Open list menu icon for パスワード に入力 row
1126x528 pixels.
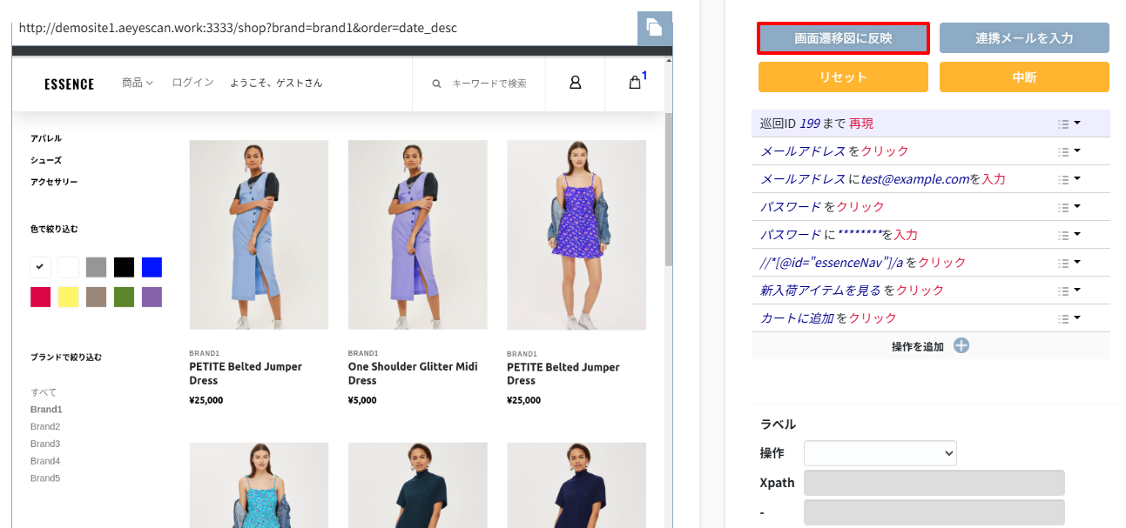(1069, 235)
